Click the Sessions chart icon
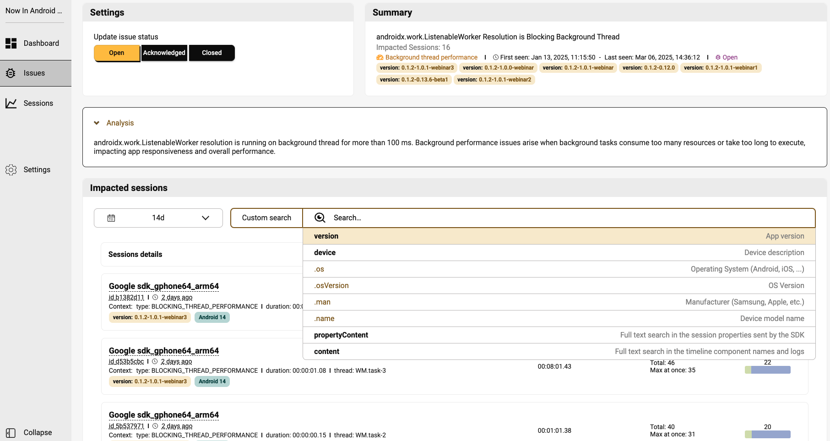Viewport: 830px width, 441px height. point(11,103)
